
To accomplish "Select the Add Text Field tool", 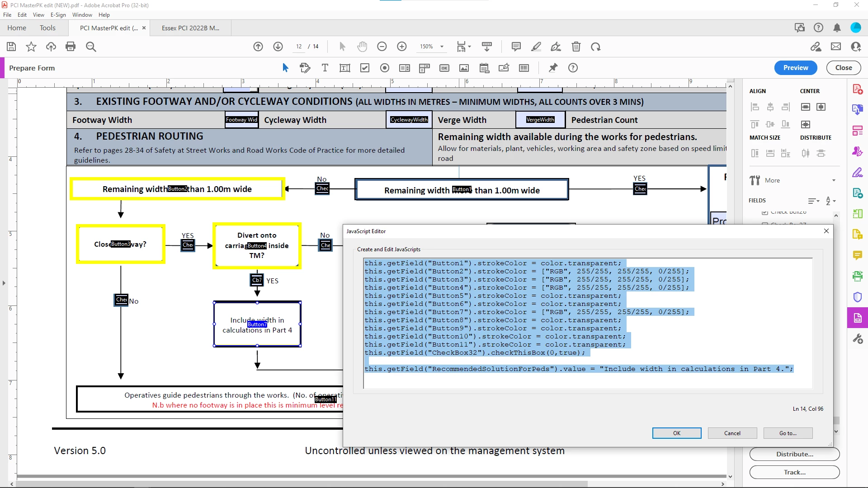I will 344,68.
